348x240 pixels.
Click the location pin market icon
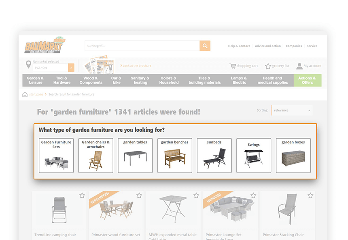28,65
